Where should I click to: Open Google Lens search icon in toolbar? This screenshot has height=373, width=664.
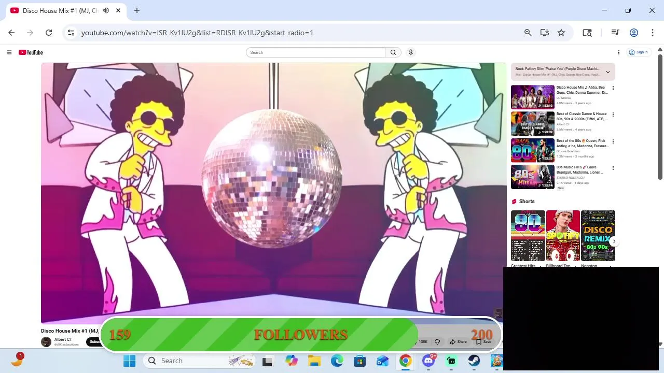(587, 33)
